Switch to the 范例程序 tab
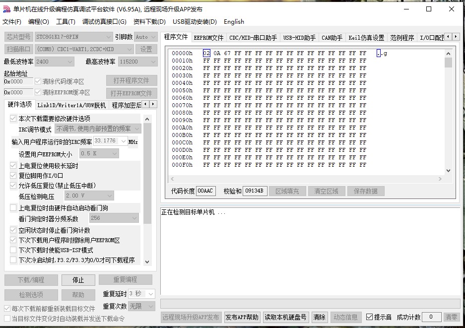The width and height of the screenshot is (465, 328). [402, 38]
